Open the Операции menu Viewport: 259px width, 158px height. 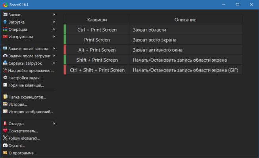pos(29,29)
